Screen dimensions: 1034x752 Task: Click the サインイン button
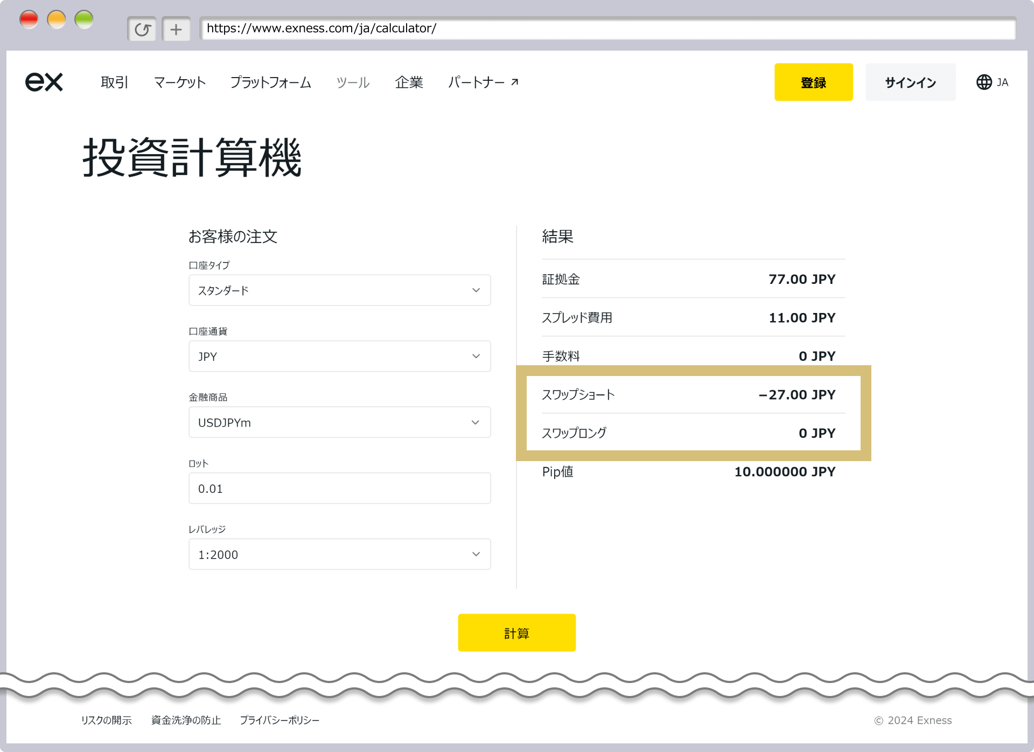click(x=910, y=82)
